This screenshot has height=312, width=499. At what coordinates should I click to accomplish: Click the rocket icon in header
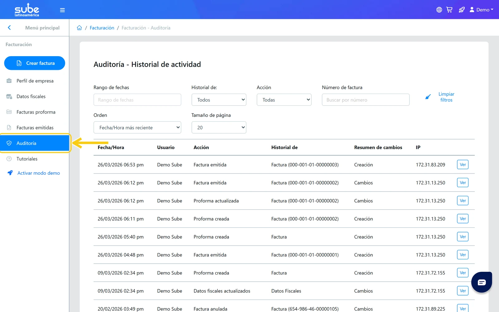(x=462, y=10)
